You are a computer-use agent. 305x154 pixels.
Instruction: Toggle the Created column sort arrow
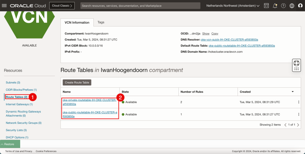click(292, 92)
